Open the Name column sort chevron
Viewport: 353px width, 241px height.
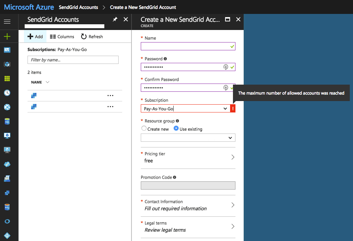[x=47, y=82]
